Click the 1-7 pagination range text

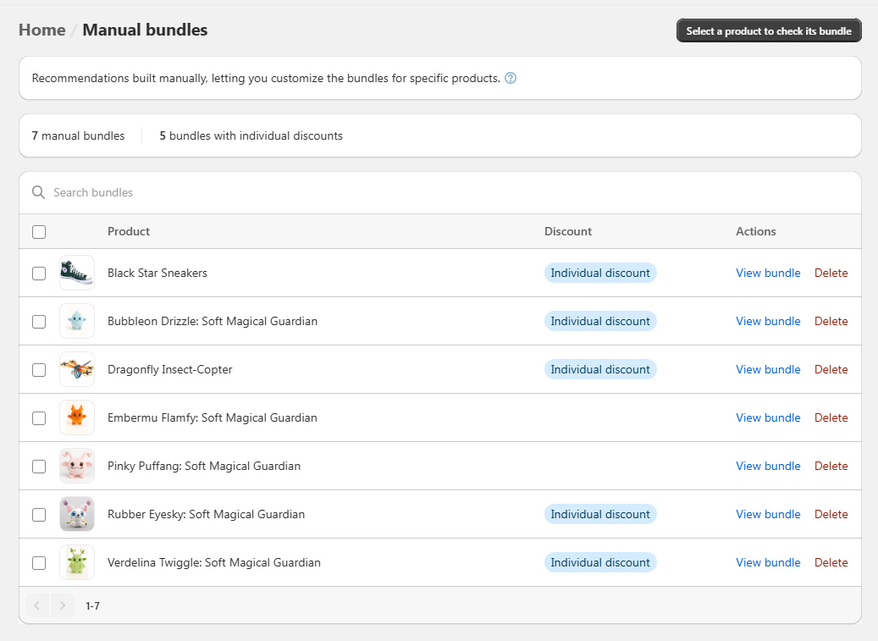point(93,605)
